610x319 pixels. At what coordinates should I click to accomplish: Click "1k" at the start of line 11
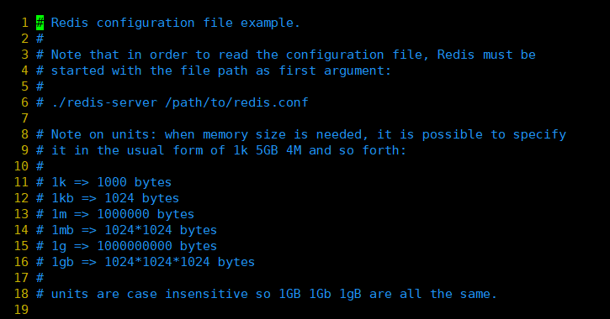pyautogui.click(x=59, y=182)
